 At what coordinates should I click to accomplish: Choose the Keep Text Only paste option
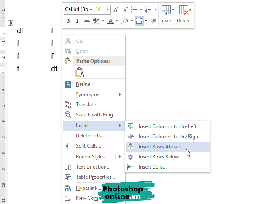(x=80, y=72)
